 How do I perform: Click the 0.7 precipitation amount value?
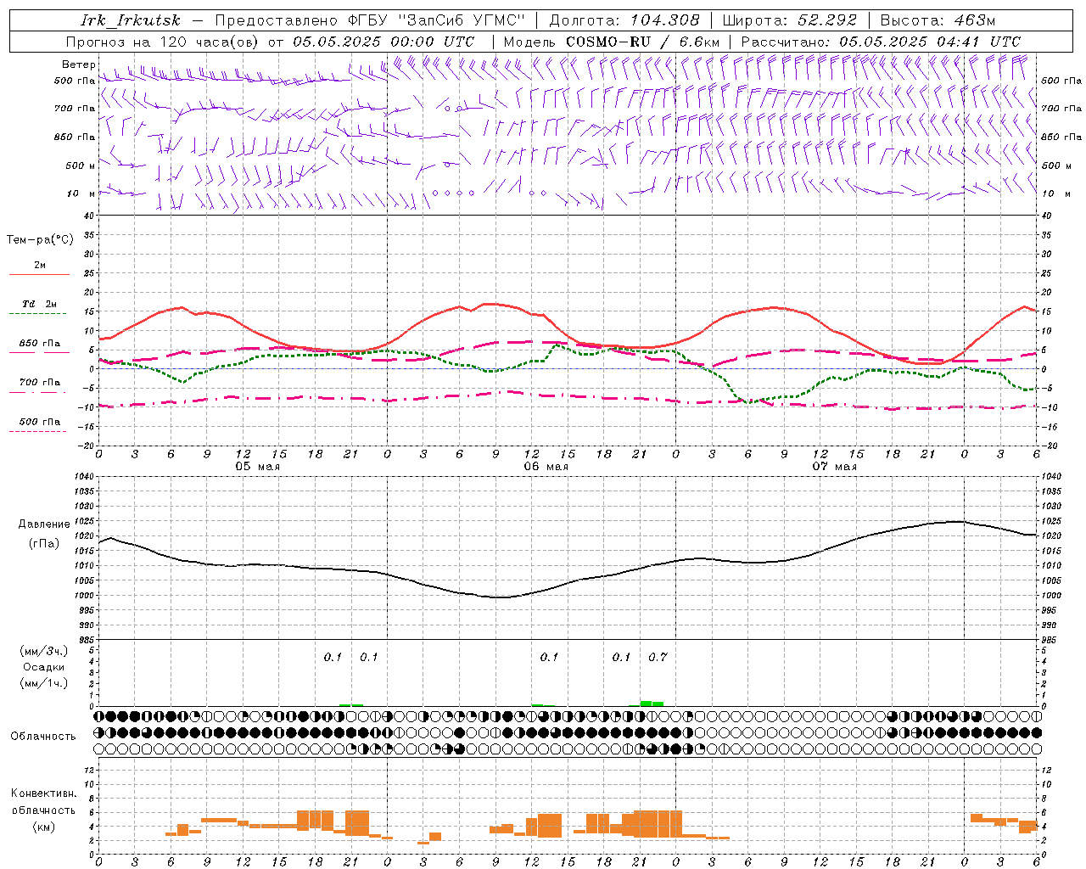[x=658, y=657]
